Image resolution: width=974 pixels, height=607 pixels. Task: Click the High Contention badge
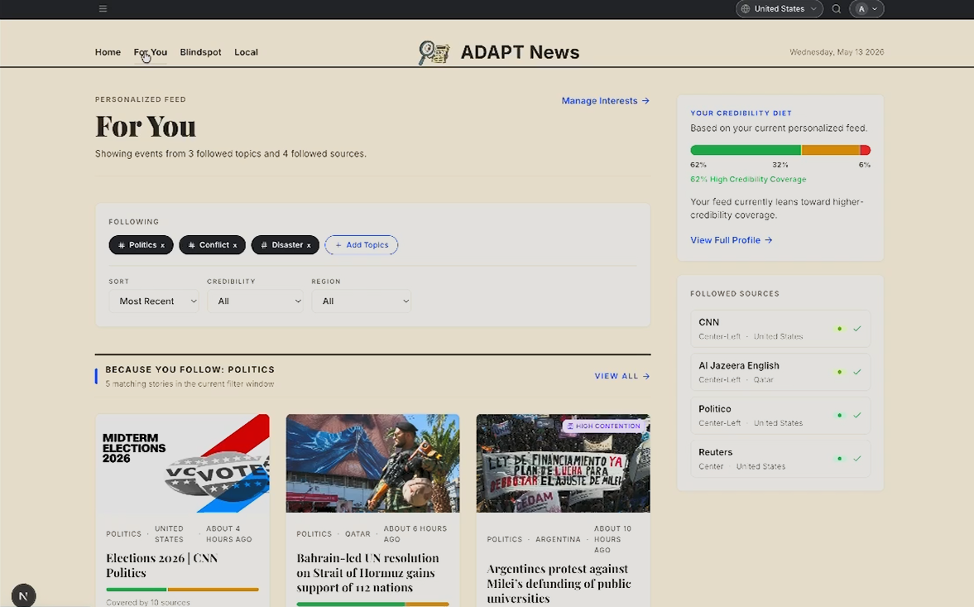point(603,426)
